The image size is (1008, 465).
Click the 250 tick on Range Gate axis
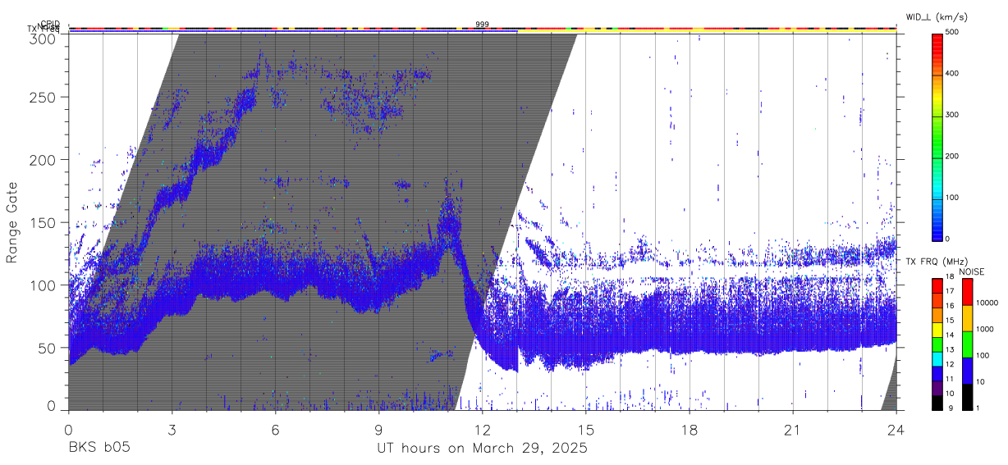click(44, 98)
